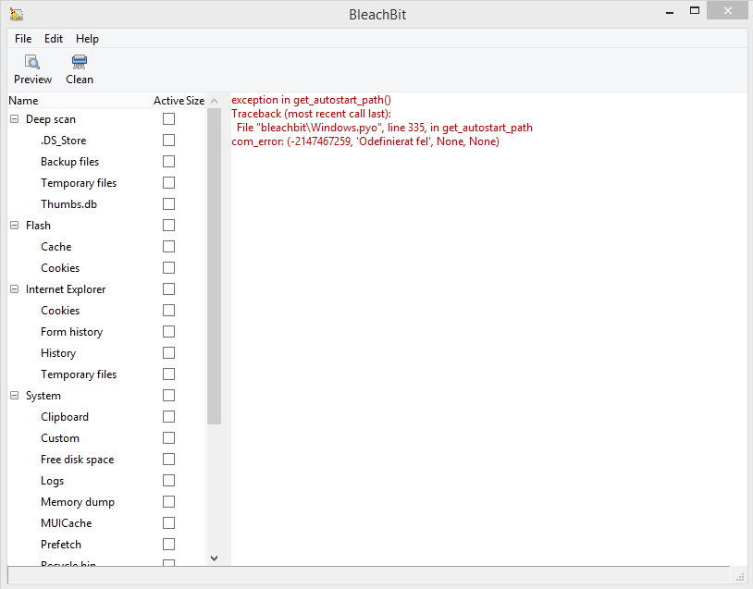
Task: Click the Preview magnifier toolbar icon
Action: [x=32, y=63]
